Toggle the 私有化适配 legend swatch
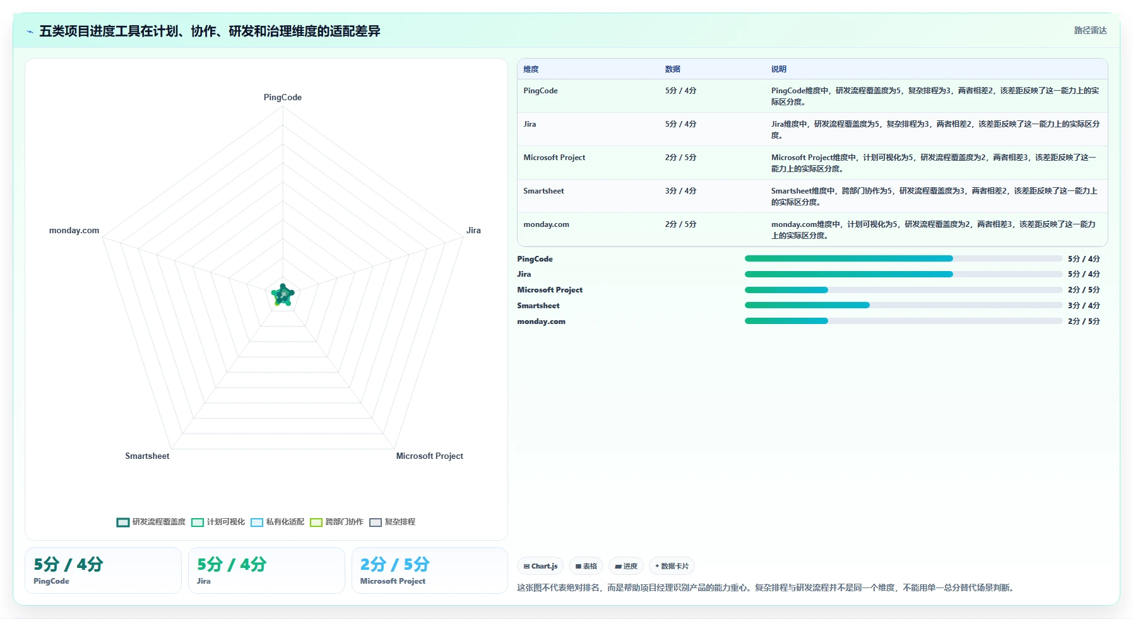This screenshot has height=619, width=1133. click(257, 522)
